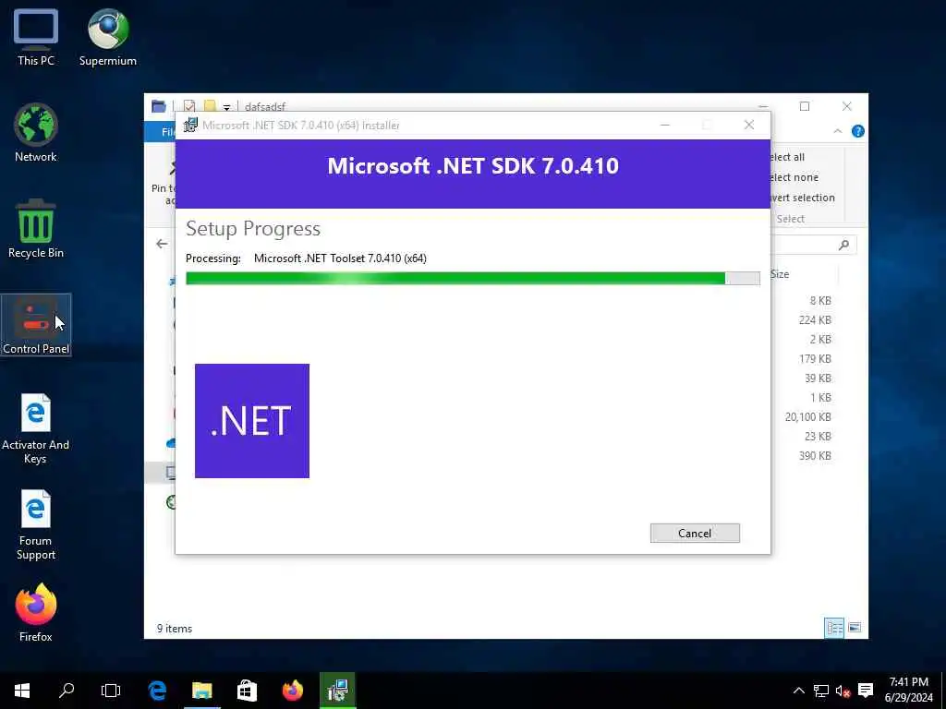
Task: Click Select all in Explorer ribbon
Action: coord(787,157)
